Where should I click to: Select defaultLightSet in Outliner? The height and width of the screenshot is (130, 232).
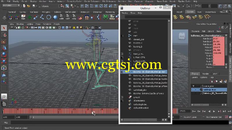click(x=140, y=104)
